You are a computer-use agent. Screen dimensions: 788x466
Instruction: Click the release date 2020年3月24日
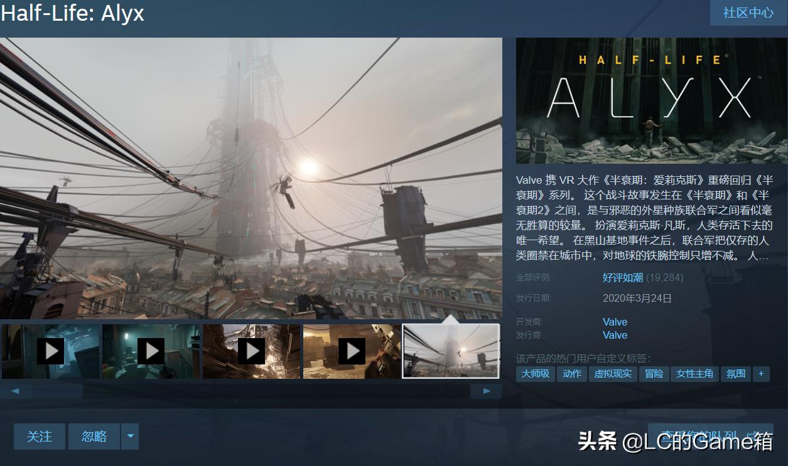[637, 298]
